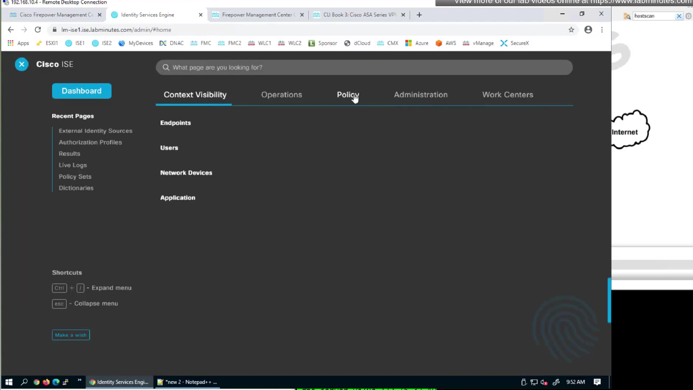Image resolution: width=693 pixels, height=390 pixels.
Task: Open the Chrome profile account icon
Action: (588, 30)
